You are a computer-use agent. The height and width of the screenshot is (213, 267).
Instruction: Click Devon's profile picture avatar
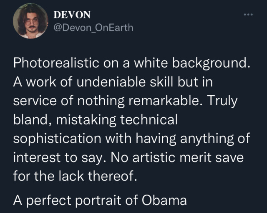tap(30, 21)
